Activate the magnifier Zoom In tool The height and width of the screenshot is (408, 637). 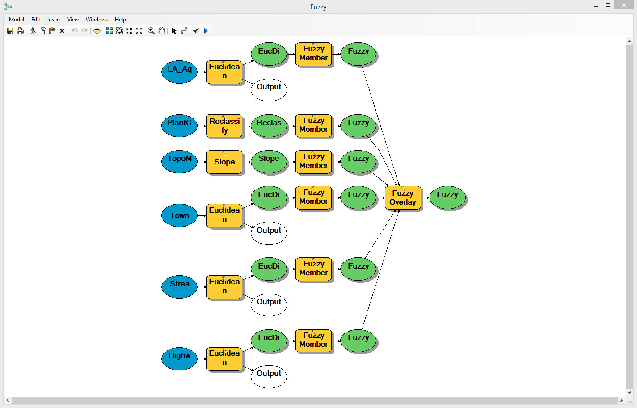tap(152, 31)
